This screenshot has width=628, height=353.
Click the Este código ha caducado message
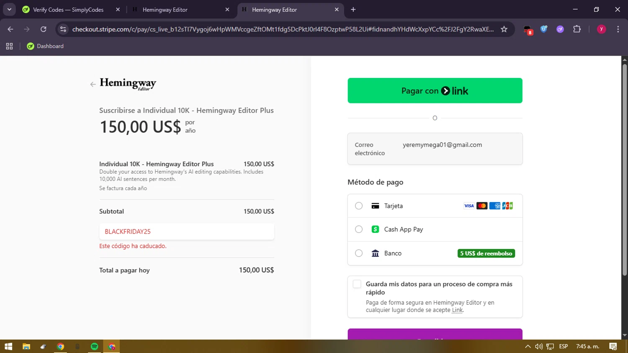point(133,246)
